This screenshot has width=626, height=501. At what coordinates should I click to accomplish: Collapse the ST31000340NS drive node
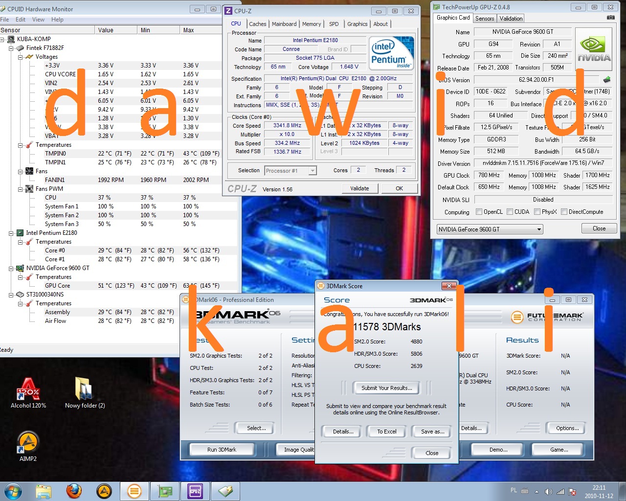(11, 295)
